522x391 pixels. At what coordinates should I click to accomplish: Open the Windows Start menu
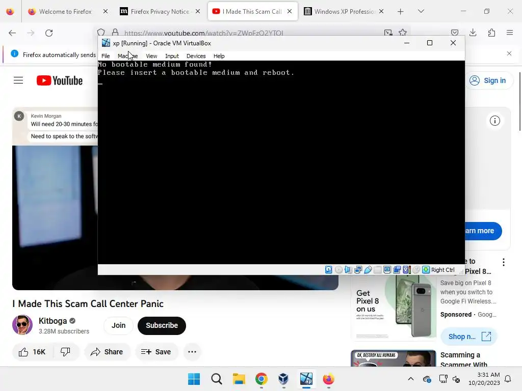point(194,379)
